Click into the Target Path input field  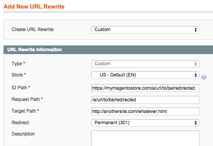(145, 111)
